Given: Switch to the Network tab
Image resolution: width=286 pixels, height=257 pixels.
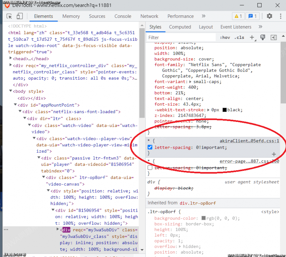Looking at the screenshot, I should (x=149, y=16).
